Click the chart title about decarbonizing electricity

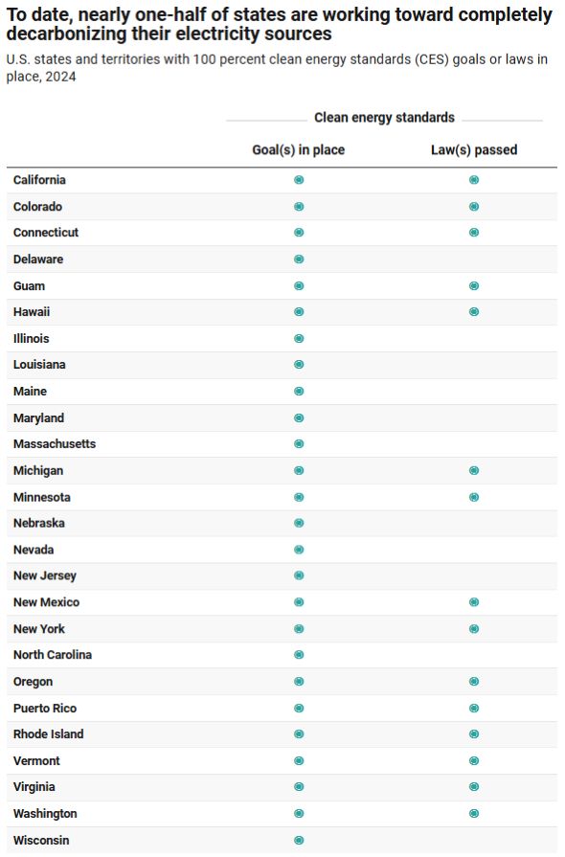point(280,24)
